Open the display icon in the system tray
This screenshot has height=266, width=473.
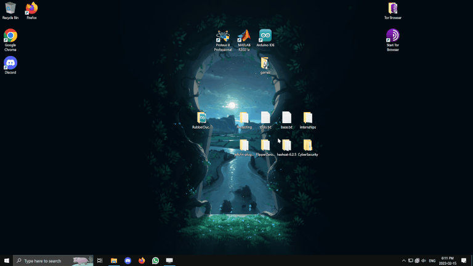pyautogui.click(x=410, y=260)
